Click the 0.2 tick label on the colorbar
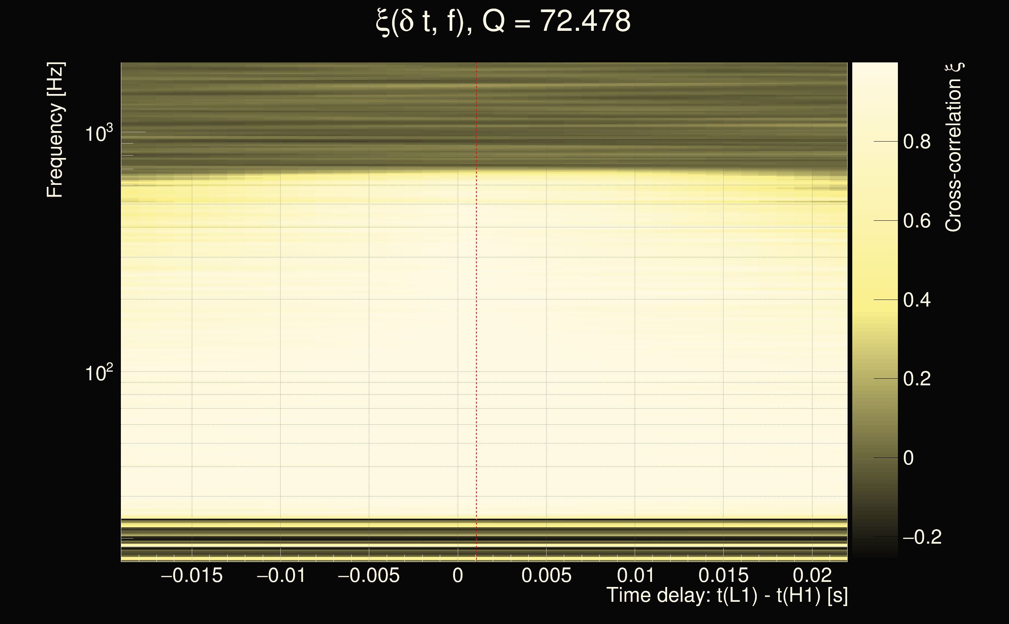Image resolution: width=1009 pixels, height=624 pixels. 917,379
